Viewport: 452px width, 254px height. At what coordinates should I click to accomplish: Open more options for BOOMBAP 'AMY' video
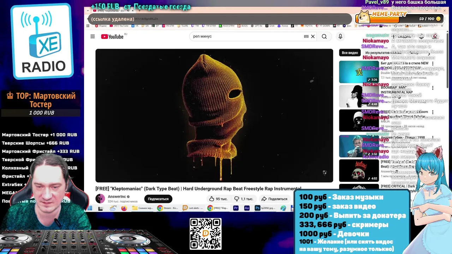(x=433, y=88)
